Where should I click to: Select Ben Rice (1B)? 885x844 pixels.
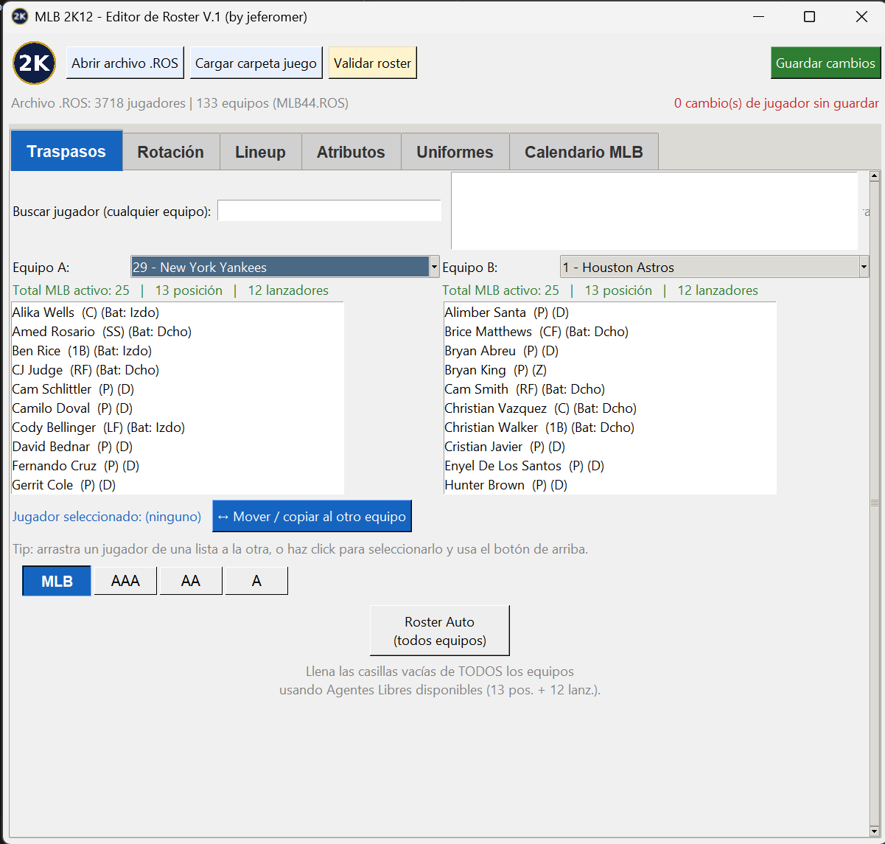(x=178, y=351)
